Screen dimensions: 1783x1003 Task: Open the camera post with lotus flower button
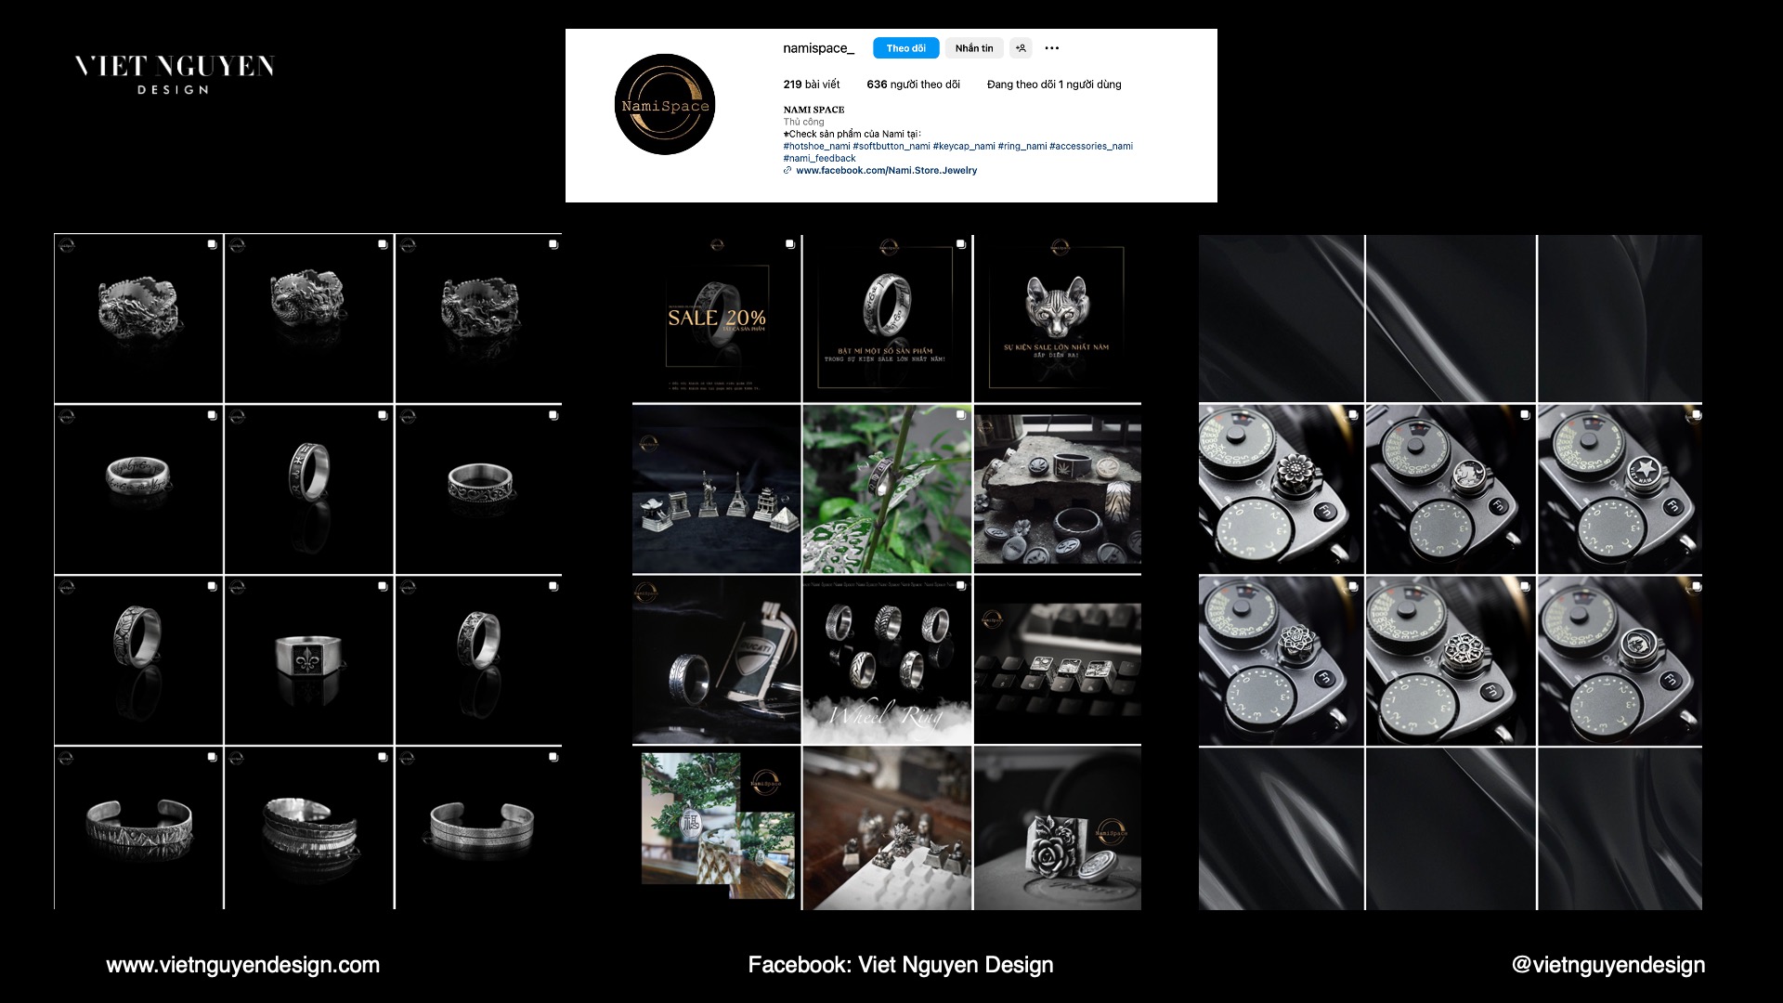pos(1281,660)
